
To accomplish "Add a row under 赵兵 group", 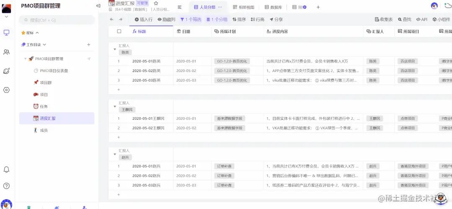I will coord(119,195).
